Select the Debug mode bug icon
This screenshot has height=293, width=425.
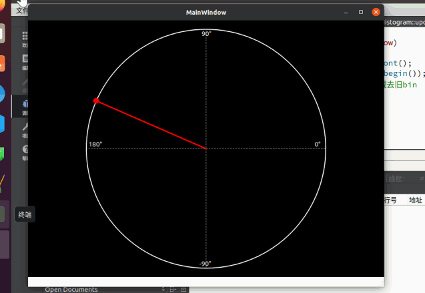[25, 104]
